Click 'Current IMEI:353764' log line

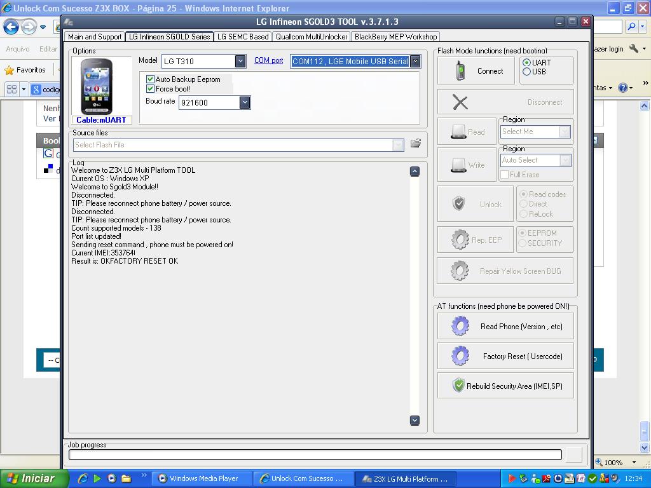pyautogui.click(x=103, y=253)
